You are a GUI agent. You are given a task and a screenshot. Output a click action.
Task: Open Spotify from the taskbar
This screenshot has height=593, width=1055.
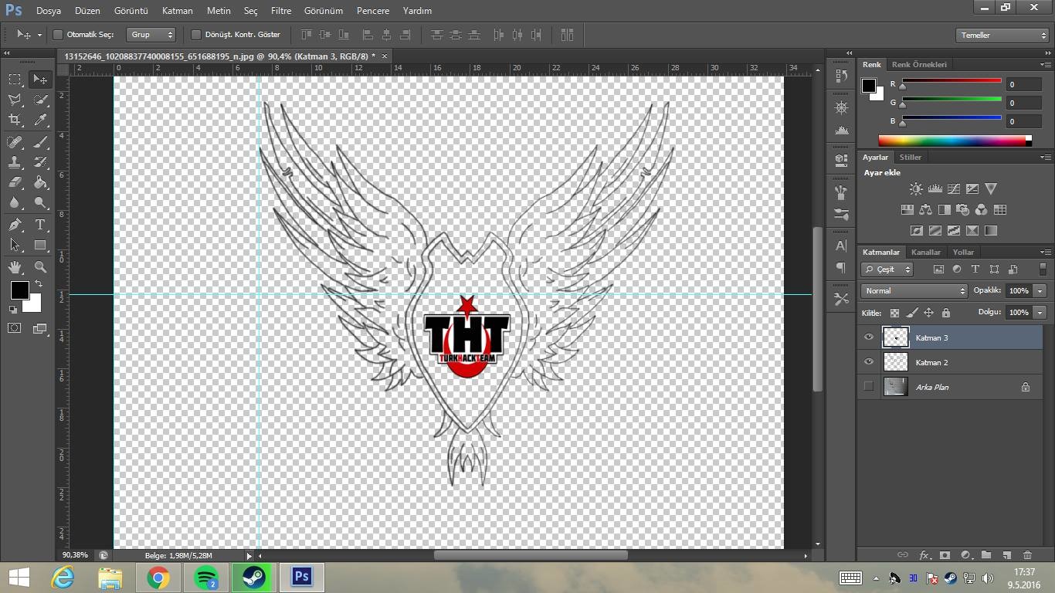205,578
